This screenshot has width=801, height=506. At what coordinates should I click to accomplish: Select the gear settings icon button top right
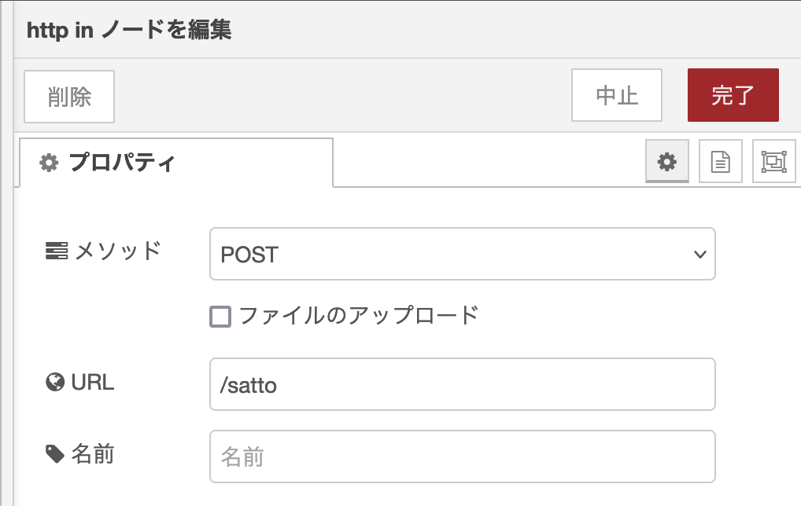click(667, 161)
